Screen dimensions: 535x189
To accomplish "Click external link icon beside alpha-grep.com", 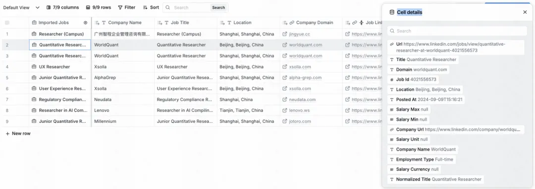I will pyautogui.click(x=285, y=77).
